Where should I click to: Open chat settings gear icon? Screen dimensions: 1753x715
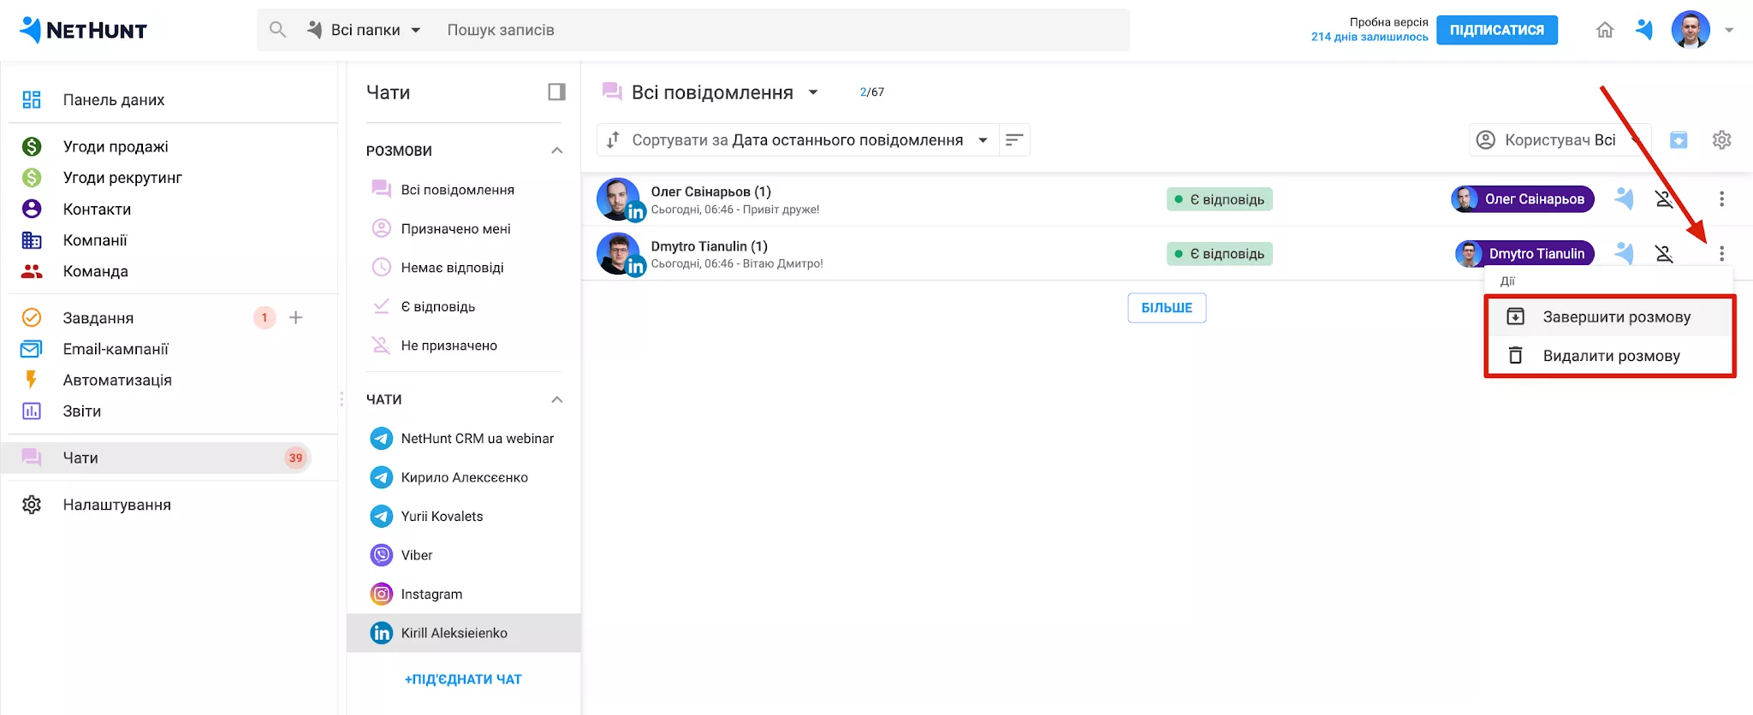(1722, 139)
